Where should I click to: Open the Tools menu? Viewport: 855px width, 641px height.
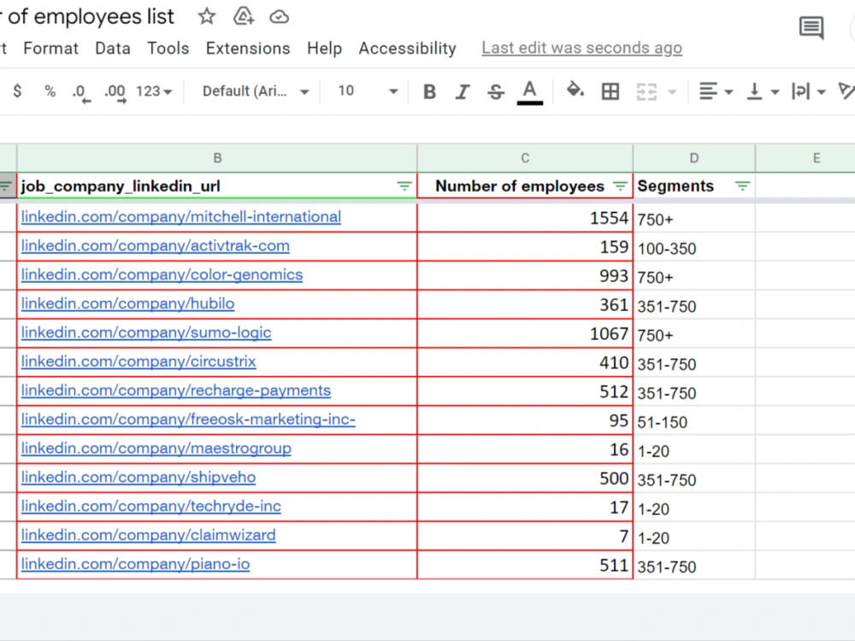[x=168, y=49]
